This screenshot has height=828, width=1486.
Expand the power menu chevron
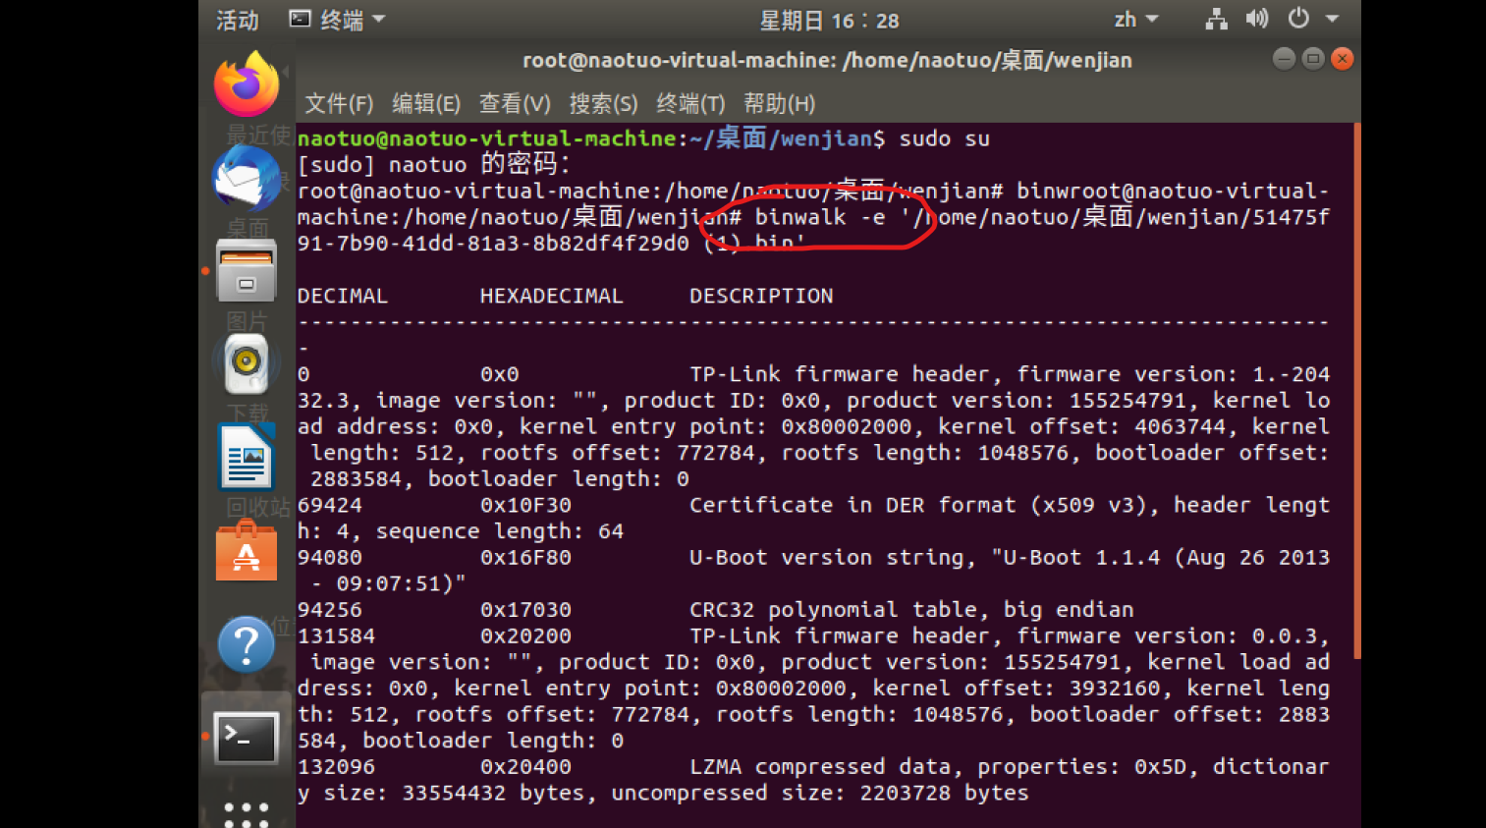(x=1330, y=19)
